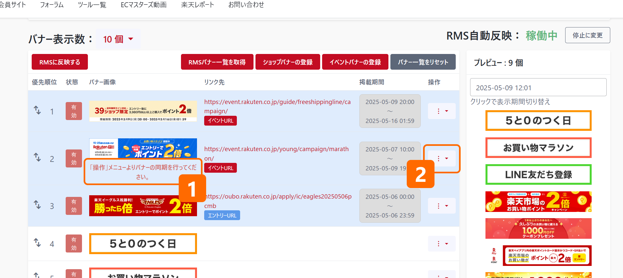Click 稼働中 status text

[542, 36]
